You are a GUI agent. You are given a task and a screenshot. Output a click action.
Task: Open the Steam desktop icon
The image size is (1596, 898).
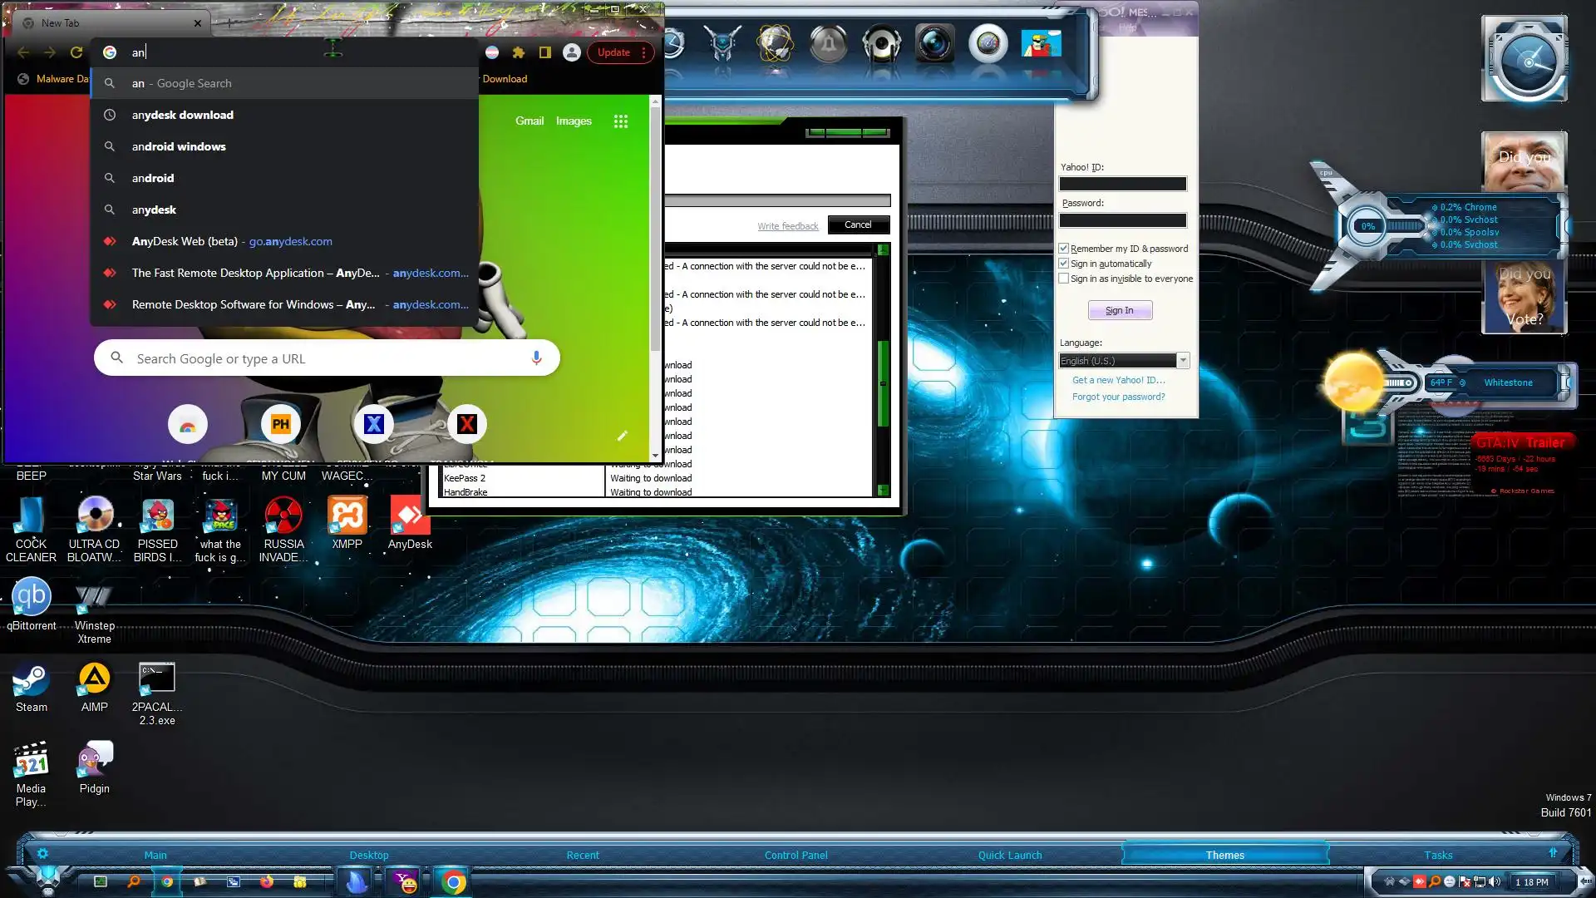[x=32, y=682]
